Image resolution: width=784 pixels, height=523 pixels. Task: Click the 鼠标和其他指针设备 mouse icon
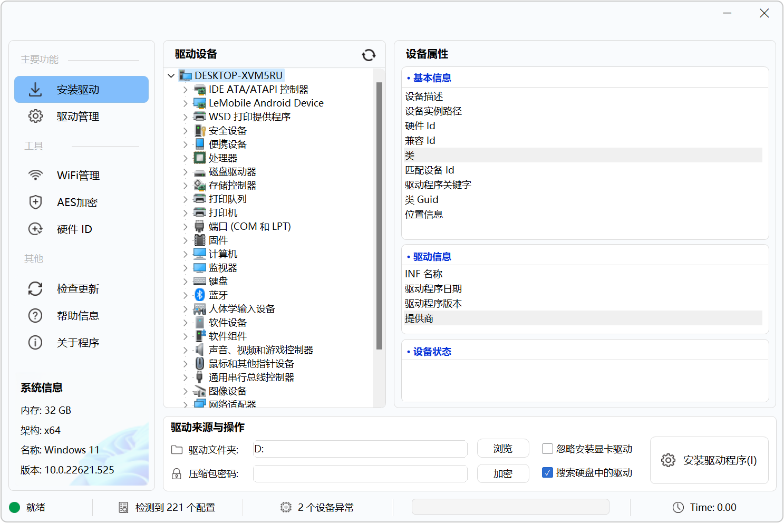(x=200, y=363)
